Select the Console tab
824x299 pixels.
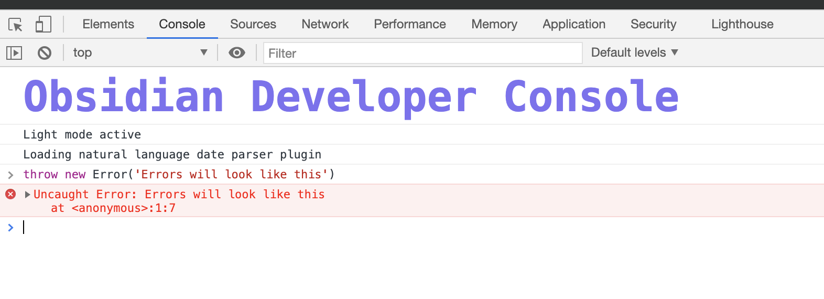point(182,24)
